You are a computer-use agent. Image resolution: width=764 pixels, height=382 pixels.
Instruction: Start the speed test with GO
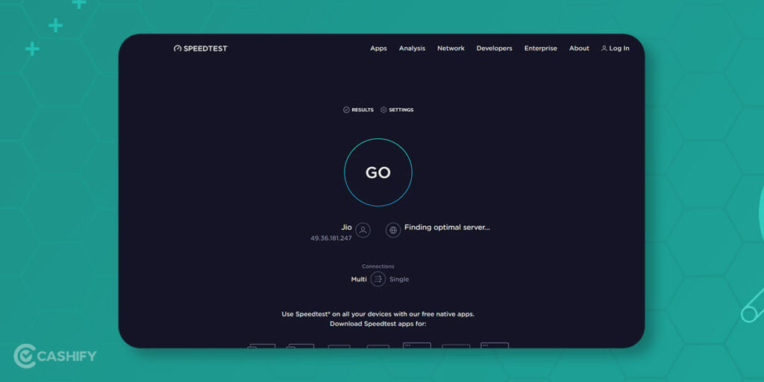(378, 172)
